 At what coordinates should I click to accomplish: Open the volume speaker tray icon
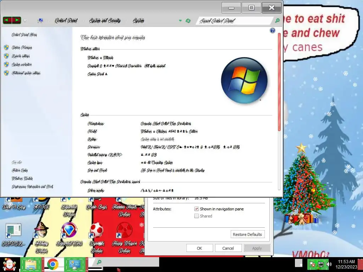(x=329, y=264)
